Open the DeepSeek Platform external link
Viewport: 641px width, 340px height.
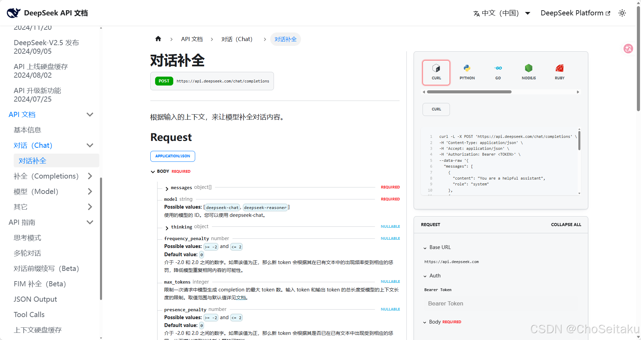575,13
